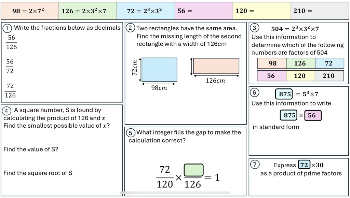Click the grey horizontal bar at bottom
350x198 pixels.
(175, 193)
